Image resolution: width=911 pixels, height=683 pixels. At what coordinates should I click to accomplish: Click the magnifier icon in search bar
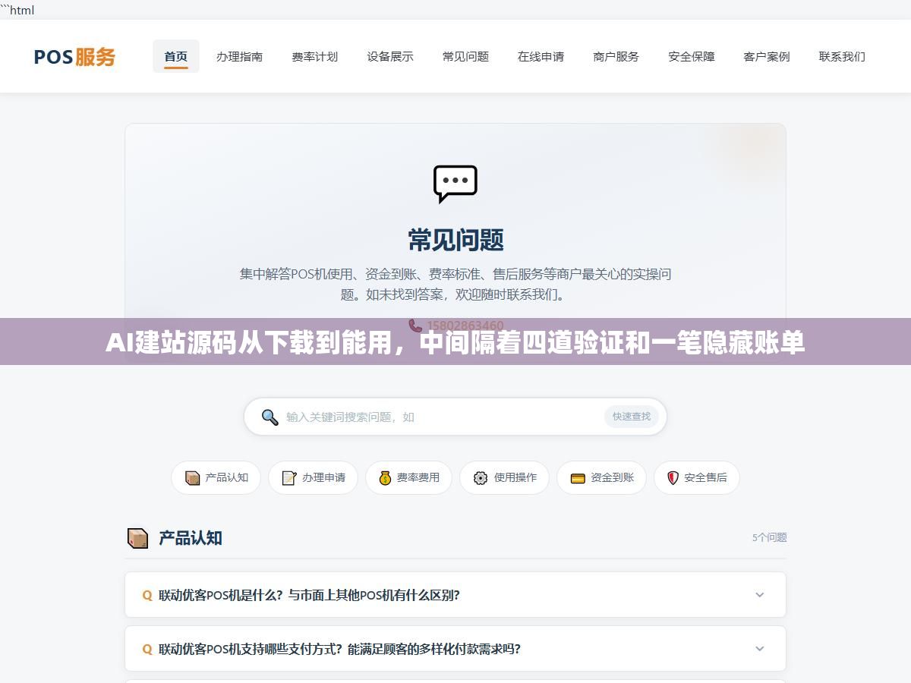coord(270,417)
